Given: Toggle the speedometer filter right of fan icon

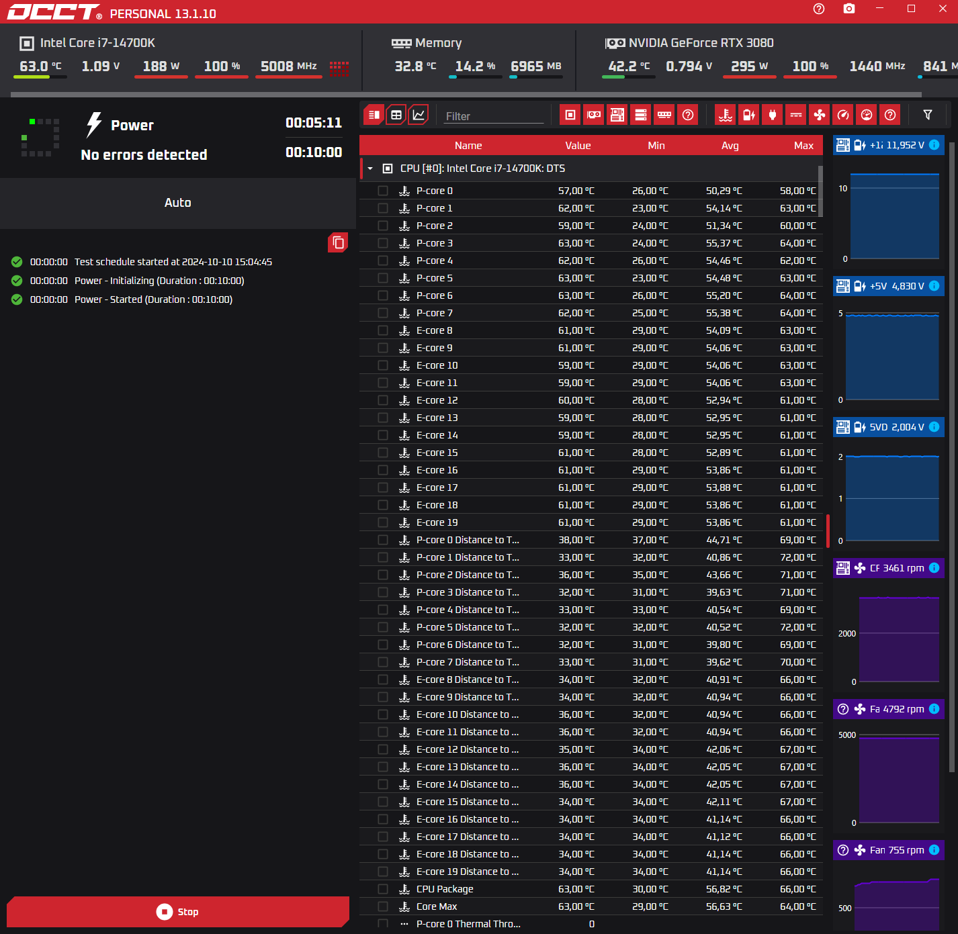Looking at the screenshot, I should tap(843, 115).
